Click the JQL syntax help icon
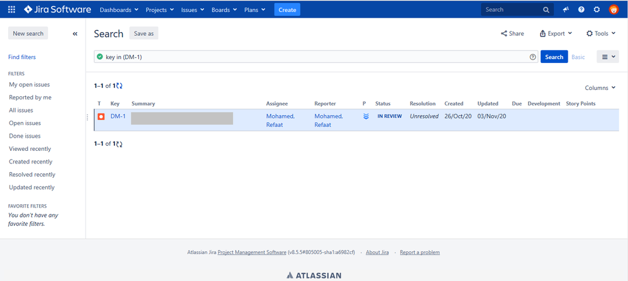The image size is (628, 281). 532,57
